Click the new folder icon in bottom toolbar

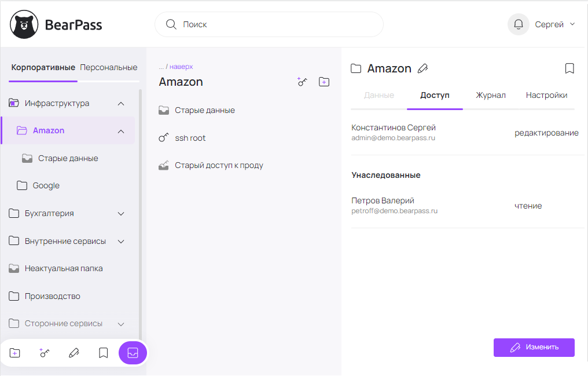[15, 353]
